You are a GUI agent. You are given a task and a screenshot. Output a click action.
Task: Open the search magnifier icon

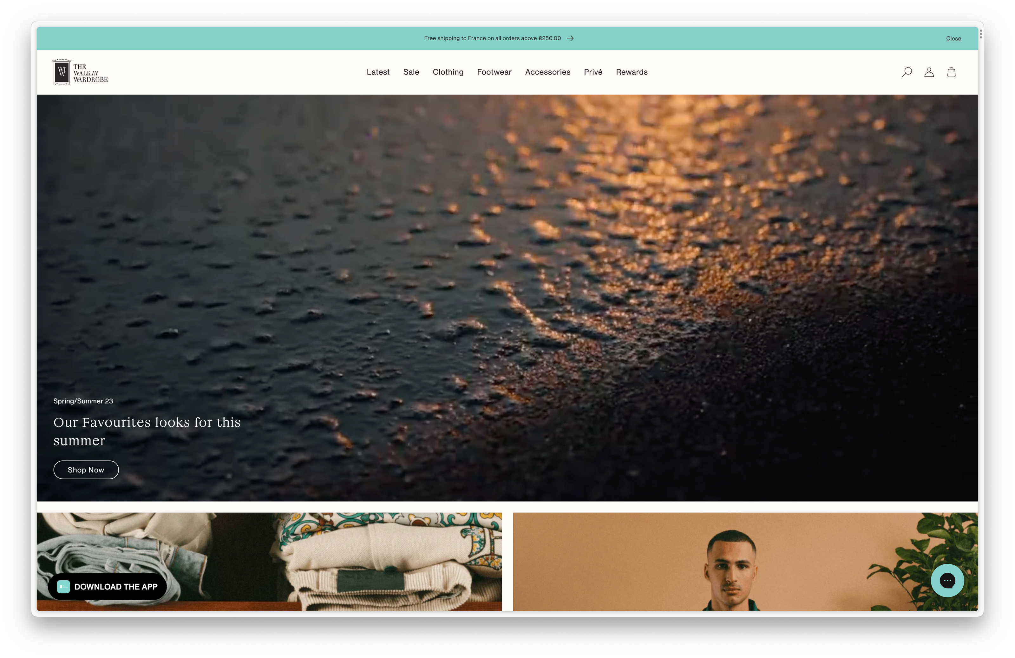[x=907, y=72]
